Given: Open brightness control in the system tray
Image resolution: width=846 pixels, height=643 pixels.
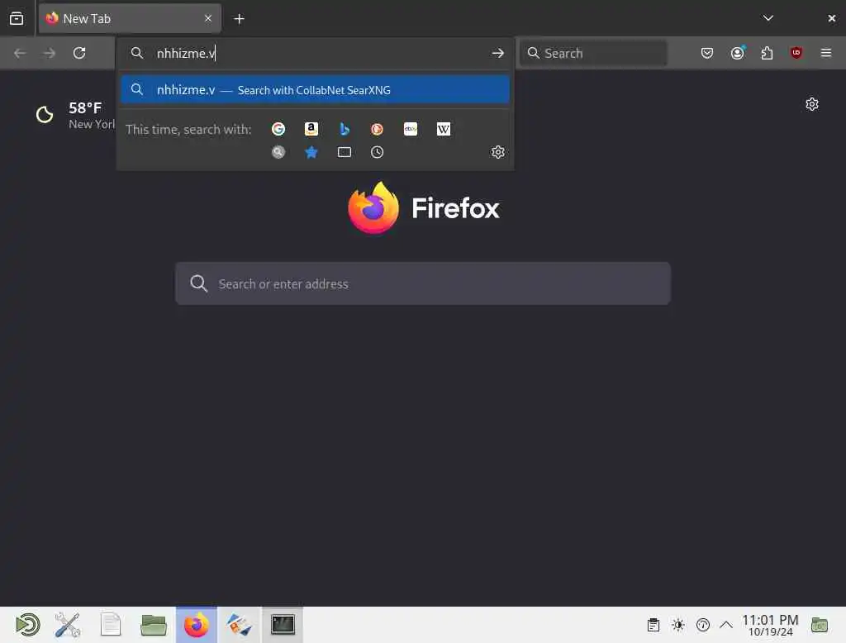Looking at the screenshot, I should 678,625.
